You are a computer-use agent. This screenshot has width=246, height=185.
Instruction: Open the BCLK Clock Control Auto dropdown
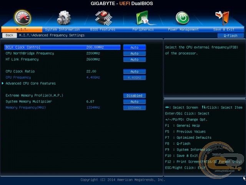135,47
